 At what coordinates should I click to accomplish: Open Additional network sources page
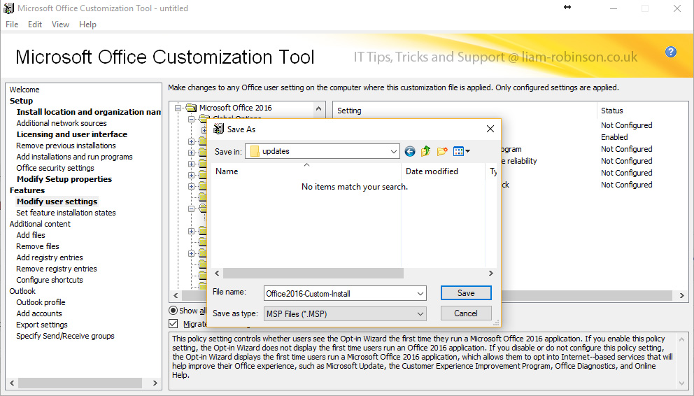pos(62,123)
